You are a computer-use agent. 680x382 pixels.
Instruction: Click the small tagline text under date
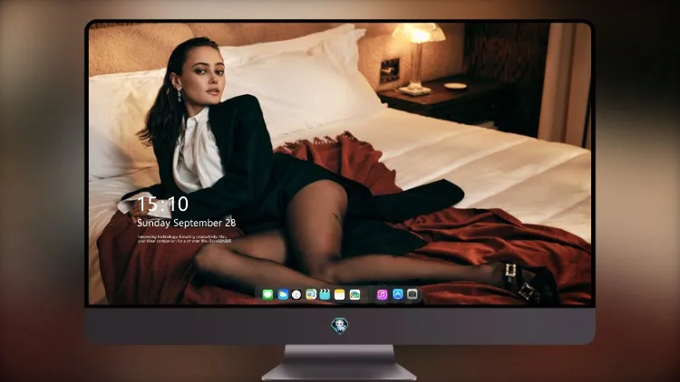[x=184, y=239]
